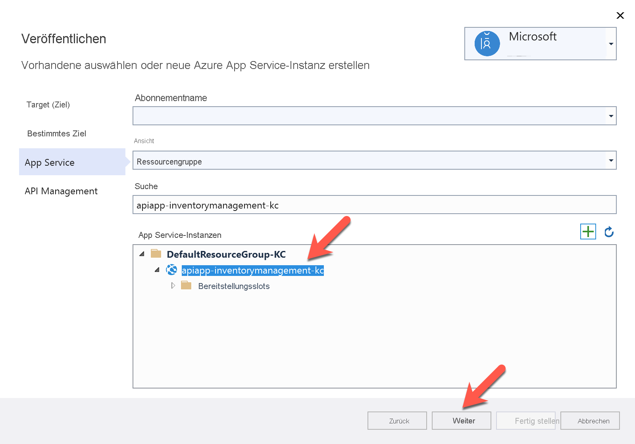Go to the Target (Ziel) step
The height and width of the screenshot is (444, 635).
[x=48, y=105]
